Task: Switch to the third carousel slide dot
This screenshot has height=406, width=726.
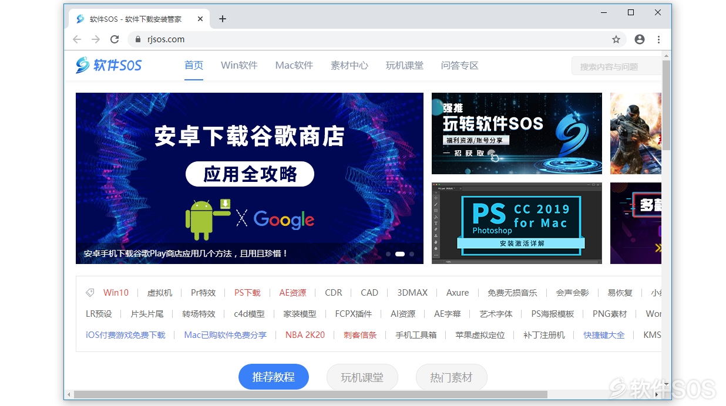Action: pyautogui.click(x=412, y=254)
